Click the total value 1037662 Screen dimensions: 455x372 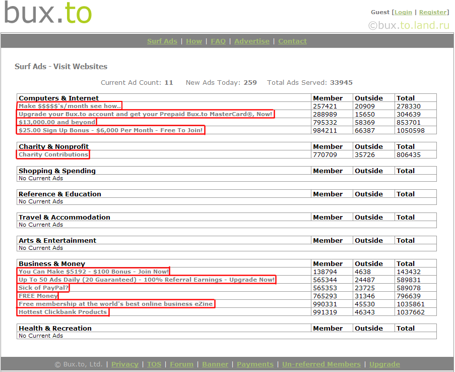(x=410, y=312)
